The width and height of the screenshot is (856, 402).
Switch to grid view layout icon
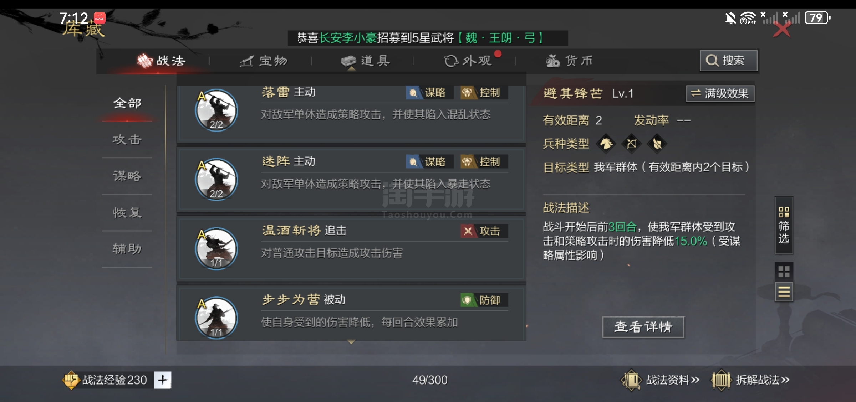coord(784,272)
